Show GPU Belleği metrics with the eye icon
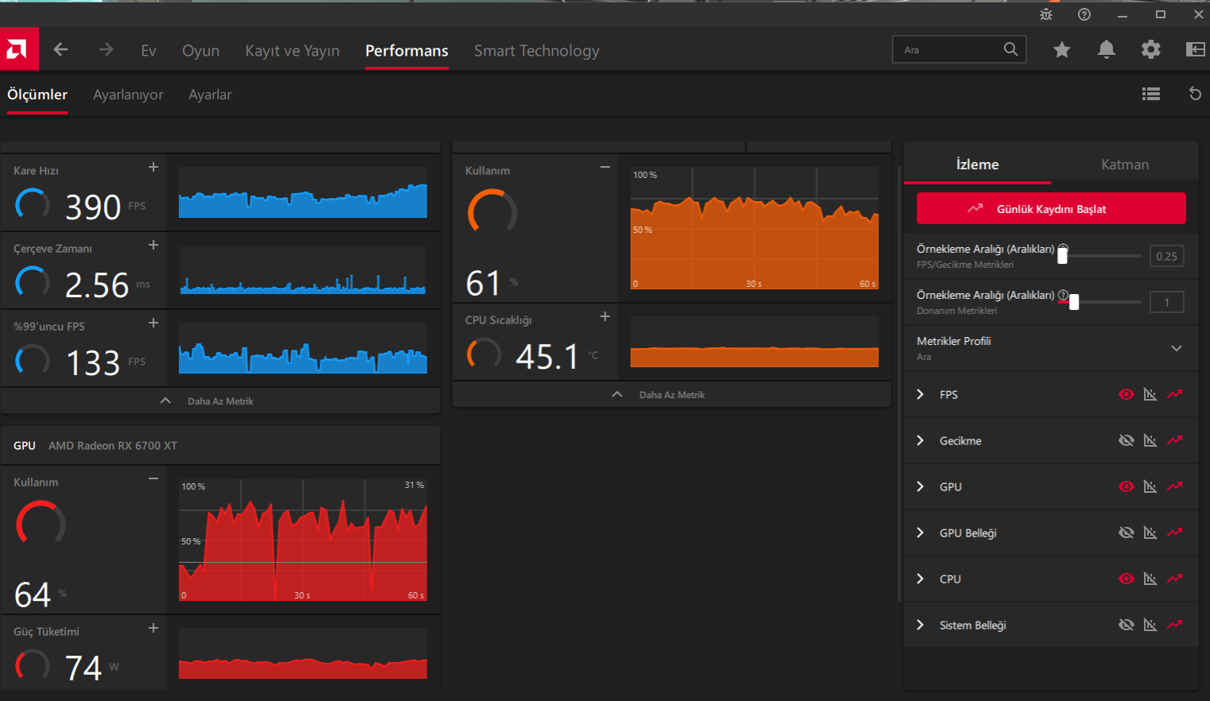 pyautogui.click(x=1126, y=533)
